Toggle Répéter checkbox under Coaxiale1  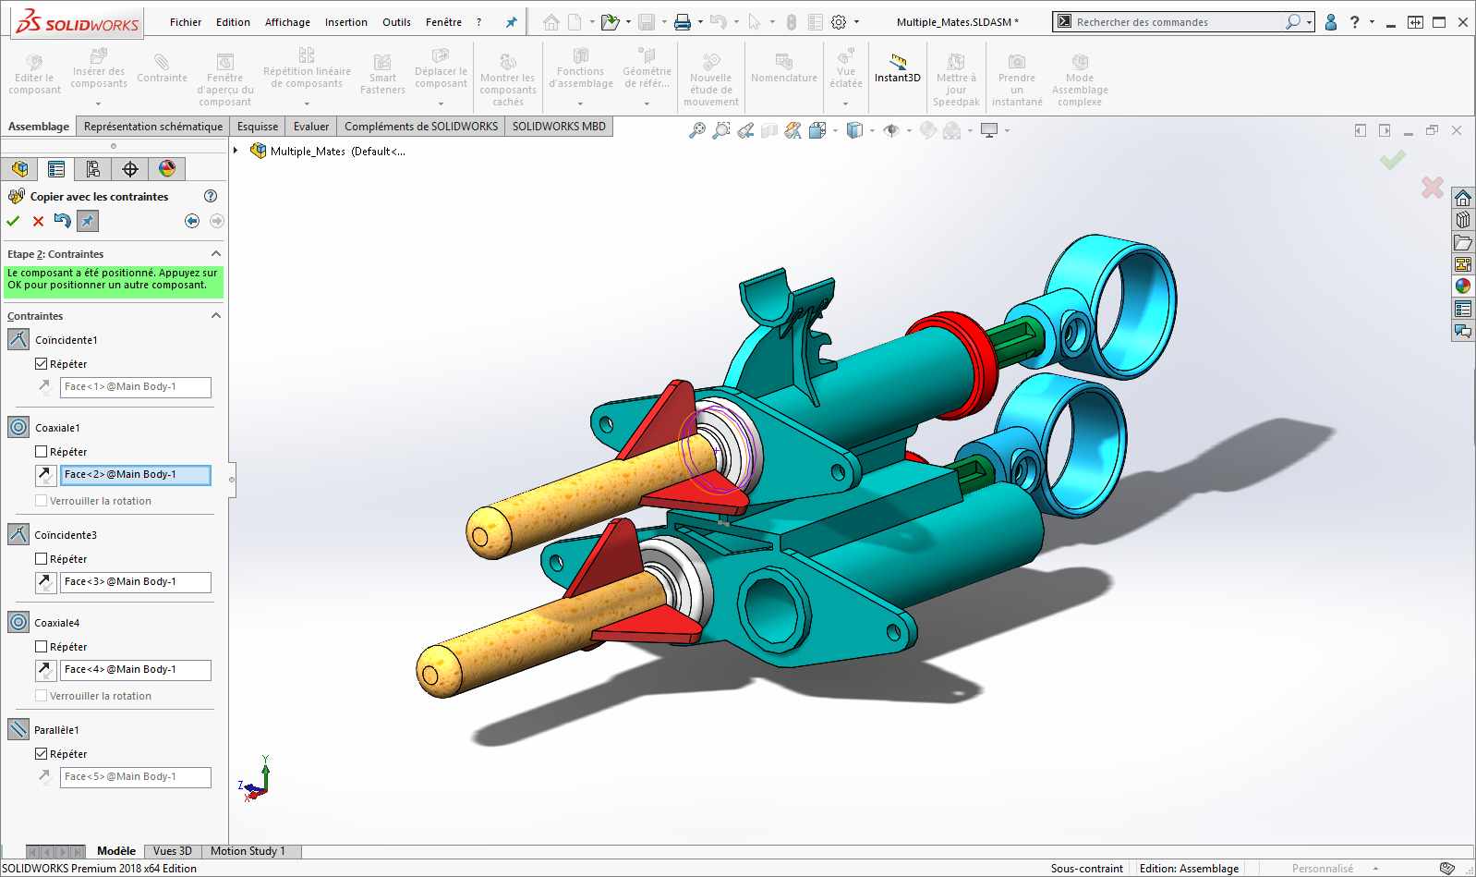click(x=41, y=451)
